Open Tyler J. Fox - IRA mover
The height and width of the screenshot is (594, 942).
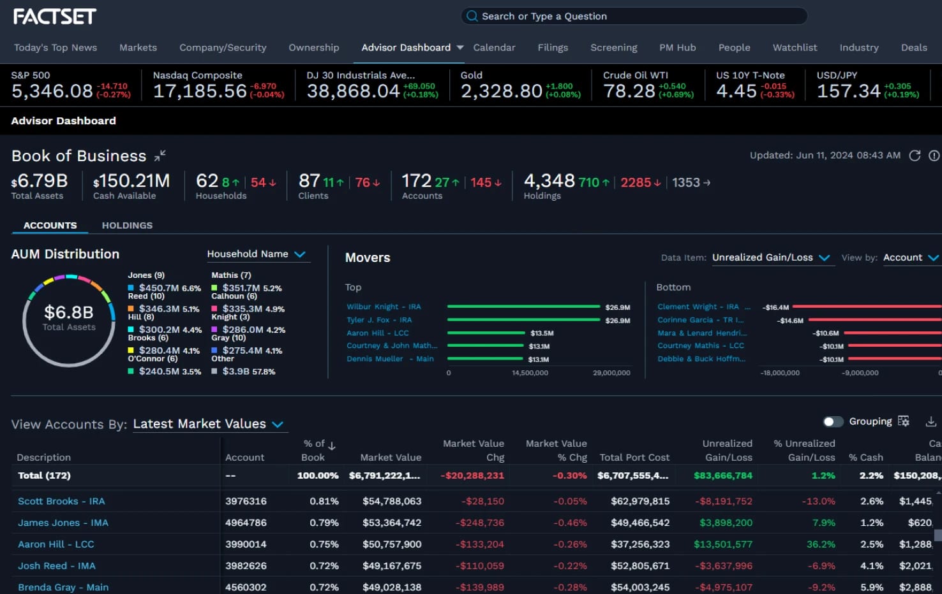click(x=379, y=320)
